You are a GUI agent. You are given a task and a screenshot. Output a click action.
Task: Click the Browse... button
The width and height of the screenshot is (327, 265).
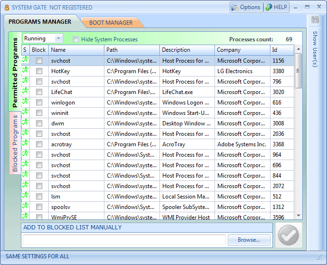249,240
